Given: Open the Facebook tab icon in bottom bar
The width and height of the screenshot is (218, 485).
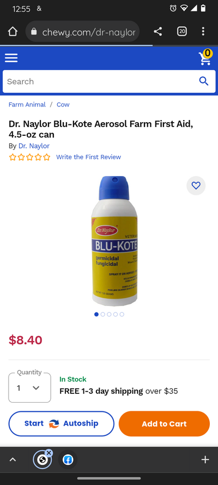Looking at the screenshot, I should point(68,460).
